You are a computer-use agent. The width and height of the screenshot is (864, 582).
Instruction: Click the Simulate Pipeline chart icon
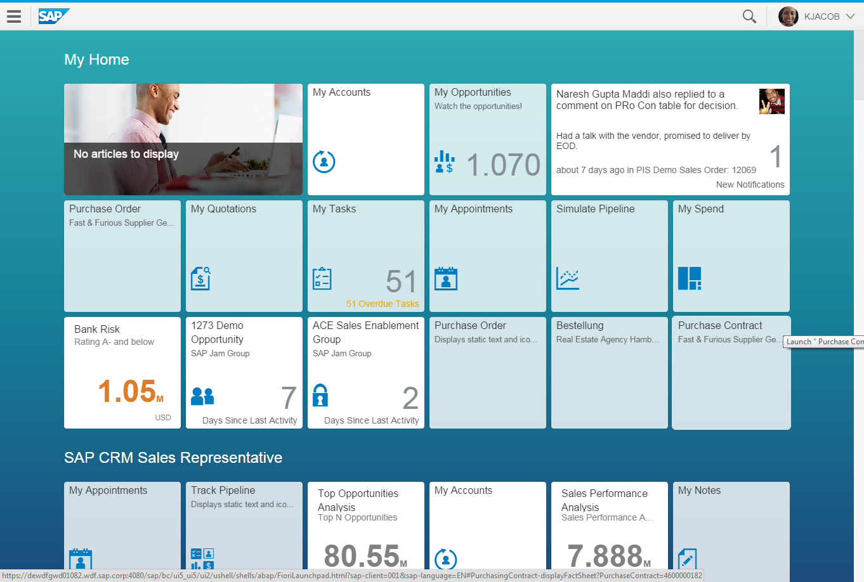click(568, 278)
